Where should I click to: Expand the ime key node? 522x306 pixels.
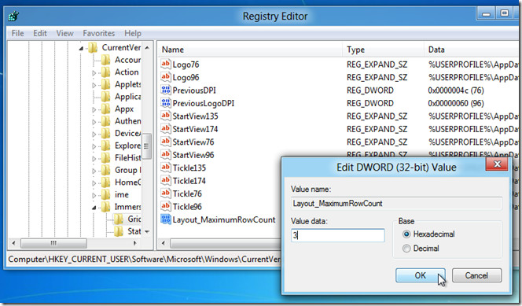coord(94,195)
